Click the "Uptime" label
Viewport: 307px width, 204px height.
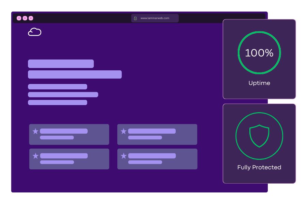coord(259,83)
